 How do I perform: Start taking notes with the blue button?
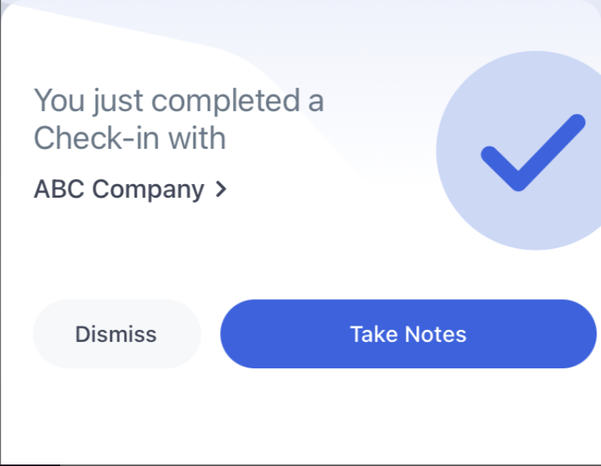[x=408, y=334]
